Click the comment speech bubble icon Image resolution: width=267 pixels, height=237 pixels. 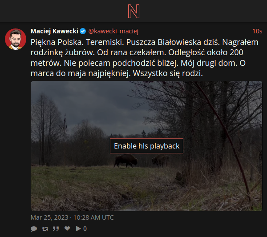click(34, 229)
